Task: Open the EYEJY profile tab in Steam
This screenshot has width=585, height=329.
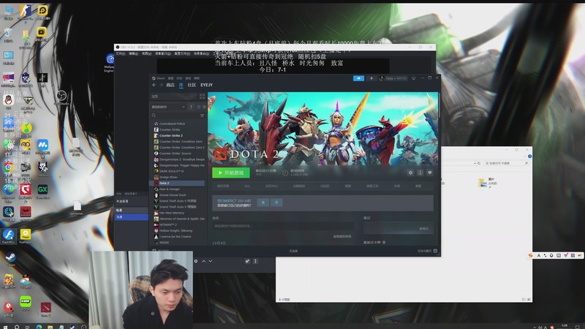Action: [x=206, y=85]
